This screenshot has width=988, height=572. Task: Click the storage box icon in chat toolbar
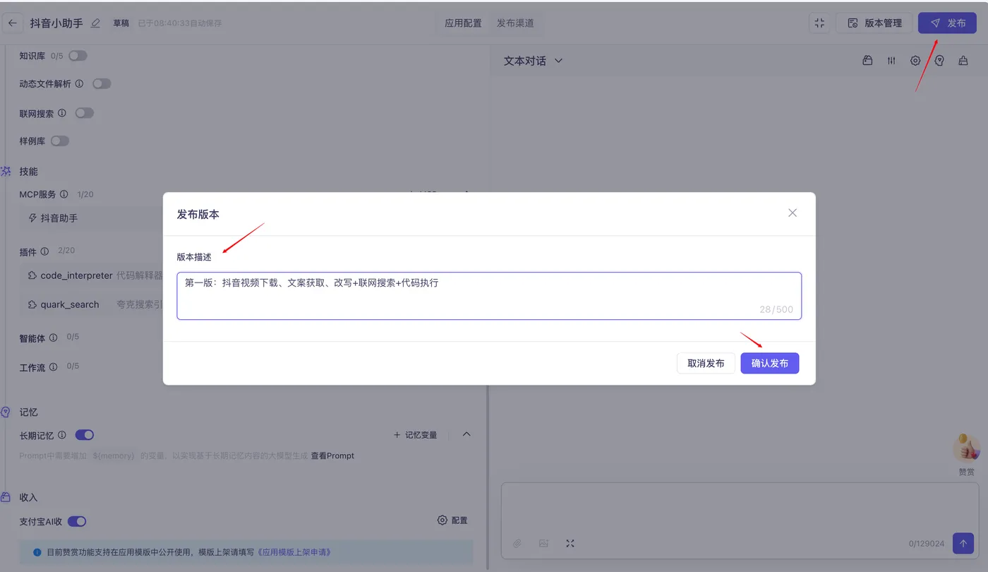(867, 61)
